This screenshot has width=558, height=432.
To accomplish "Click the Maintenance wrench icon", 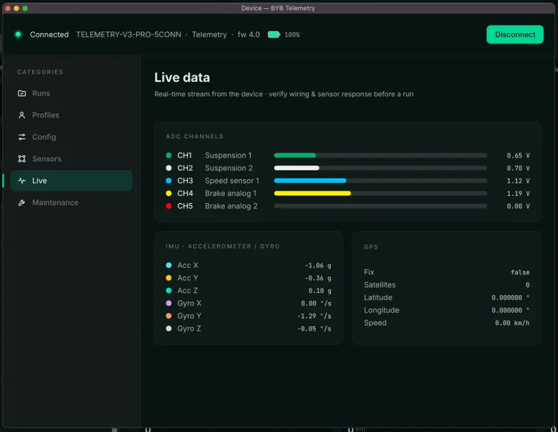I will click(22, 202).
